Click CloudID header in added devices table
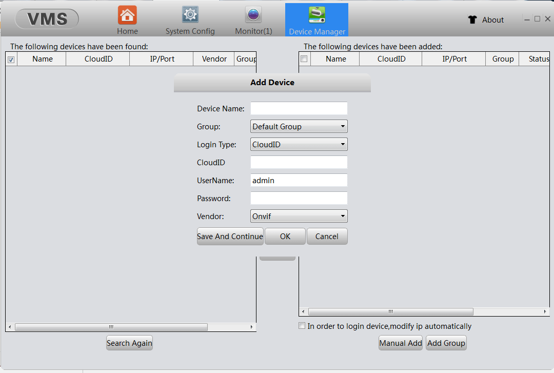The image size is (554, 373). pos(391,59)
